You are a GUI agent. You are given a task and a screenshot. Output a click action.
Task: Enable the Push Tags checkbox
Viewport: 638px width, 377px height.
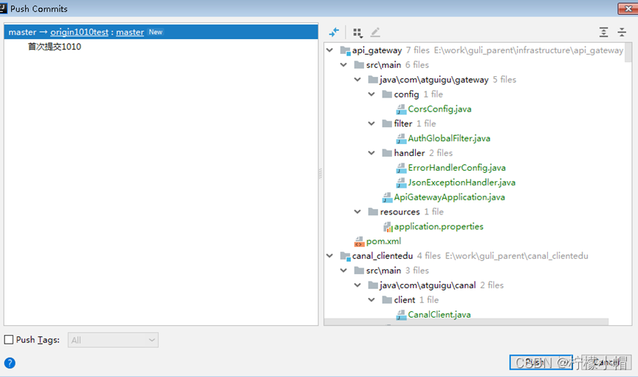[9, 339]
